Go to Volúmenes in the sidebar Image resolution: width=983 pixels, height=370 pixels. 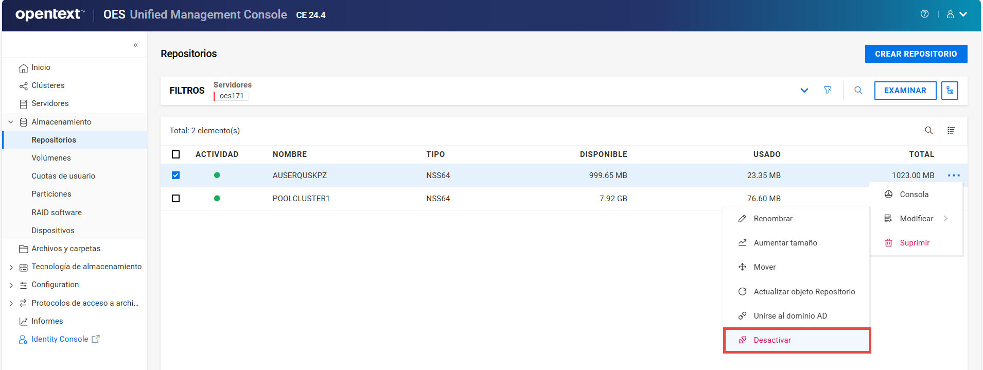click(51, 158)
